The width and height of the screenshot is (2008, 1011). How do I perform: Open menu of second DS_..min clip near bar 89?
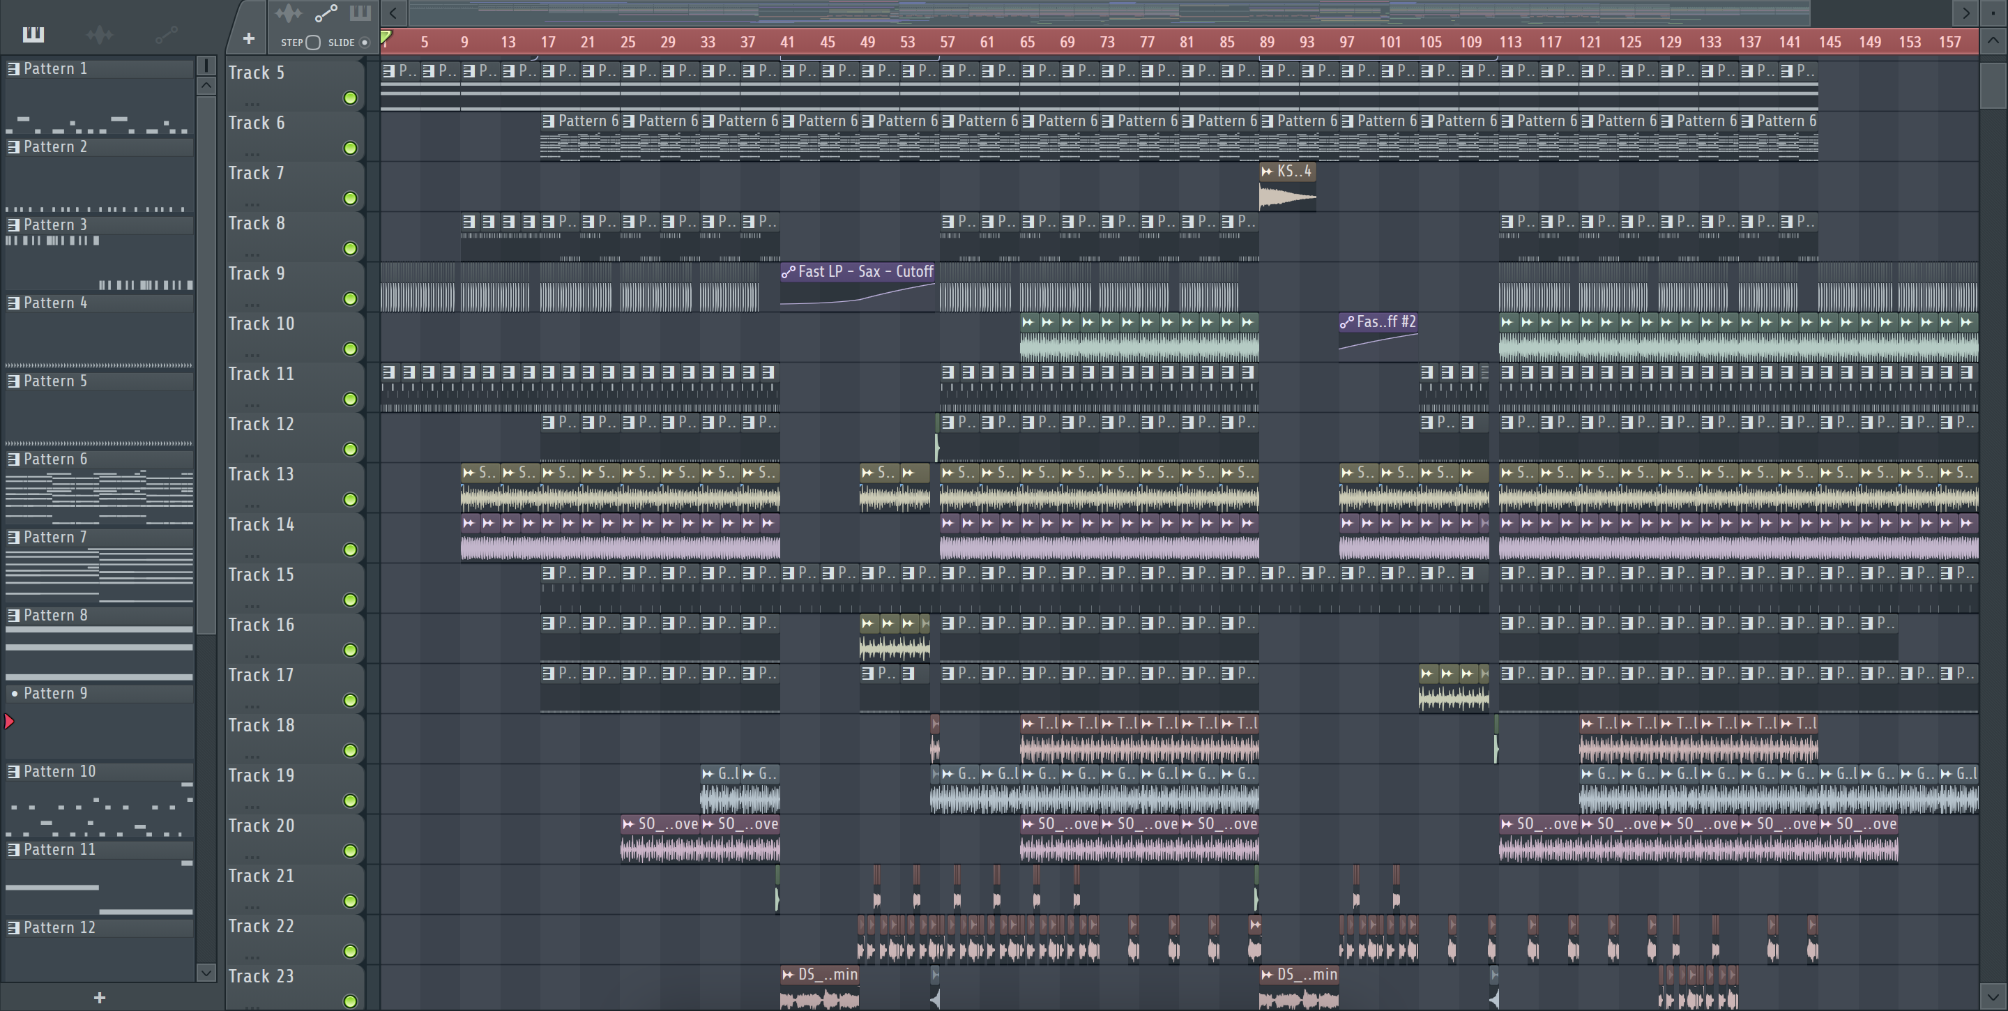point(1267,974)
